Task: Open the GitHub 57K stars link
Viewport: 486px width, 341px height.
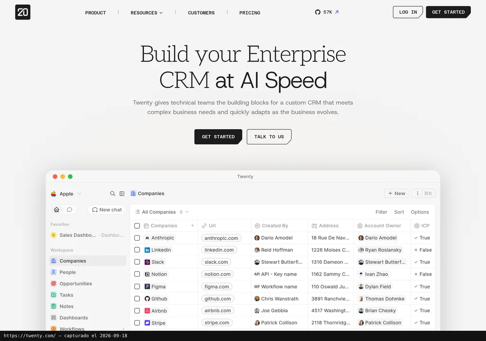Action: coord(327,12)
